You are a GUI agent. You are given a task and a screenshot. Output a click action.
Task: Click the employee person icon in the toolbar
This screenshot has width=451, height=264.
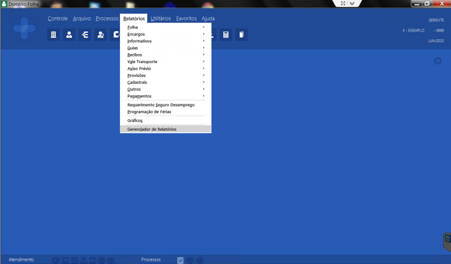click(69, 35)
